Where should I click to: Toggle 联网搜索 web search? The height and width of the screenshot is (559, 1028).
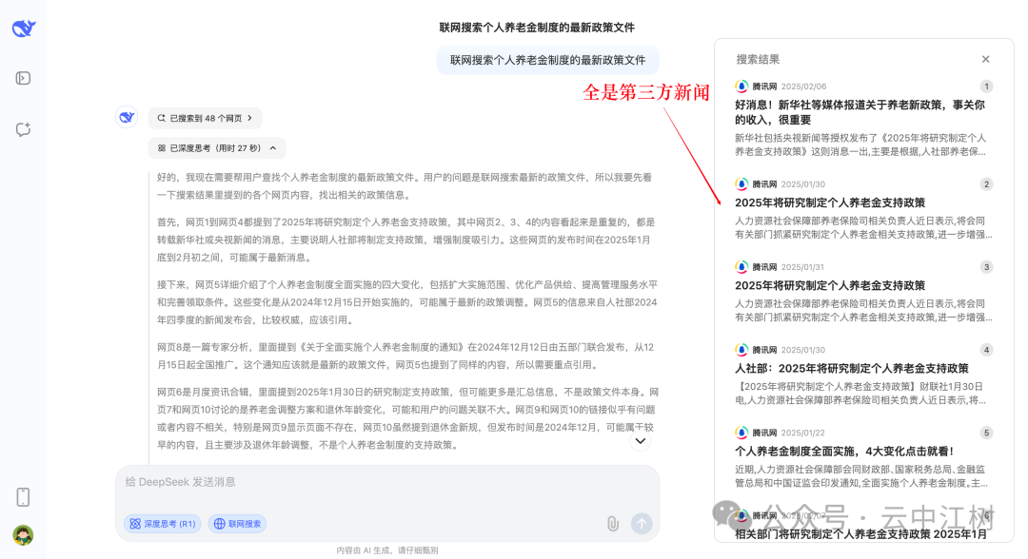[x=237, y=524]
